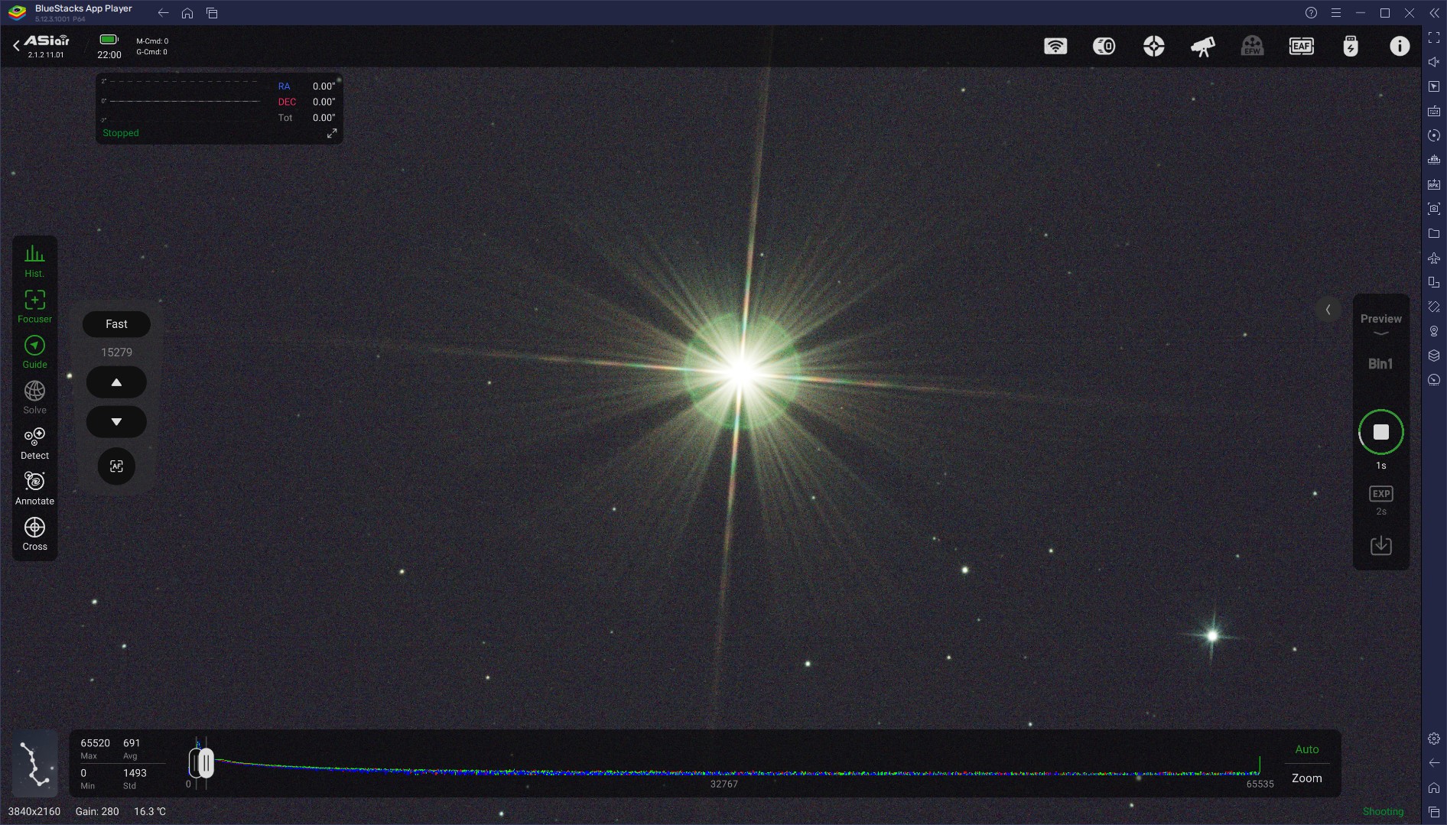Click the autofocus AF button
This screenshot has height=825, width=1447.
(116, 466)
